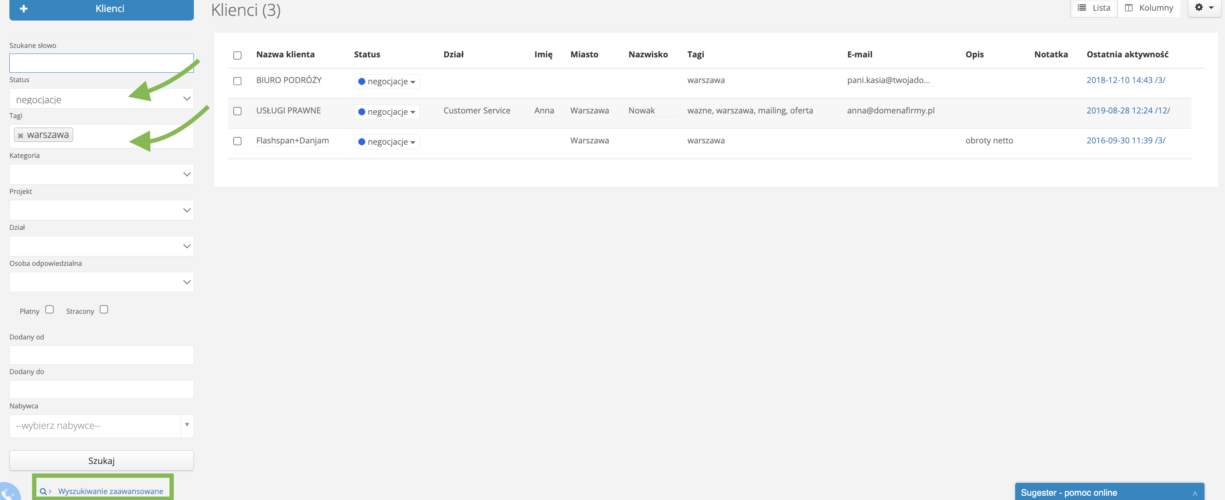The width and height of the screenshot is (1225, 500).
Task: Click the Szukane słowo input field
Action: coord(101,63)
